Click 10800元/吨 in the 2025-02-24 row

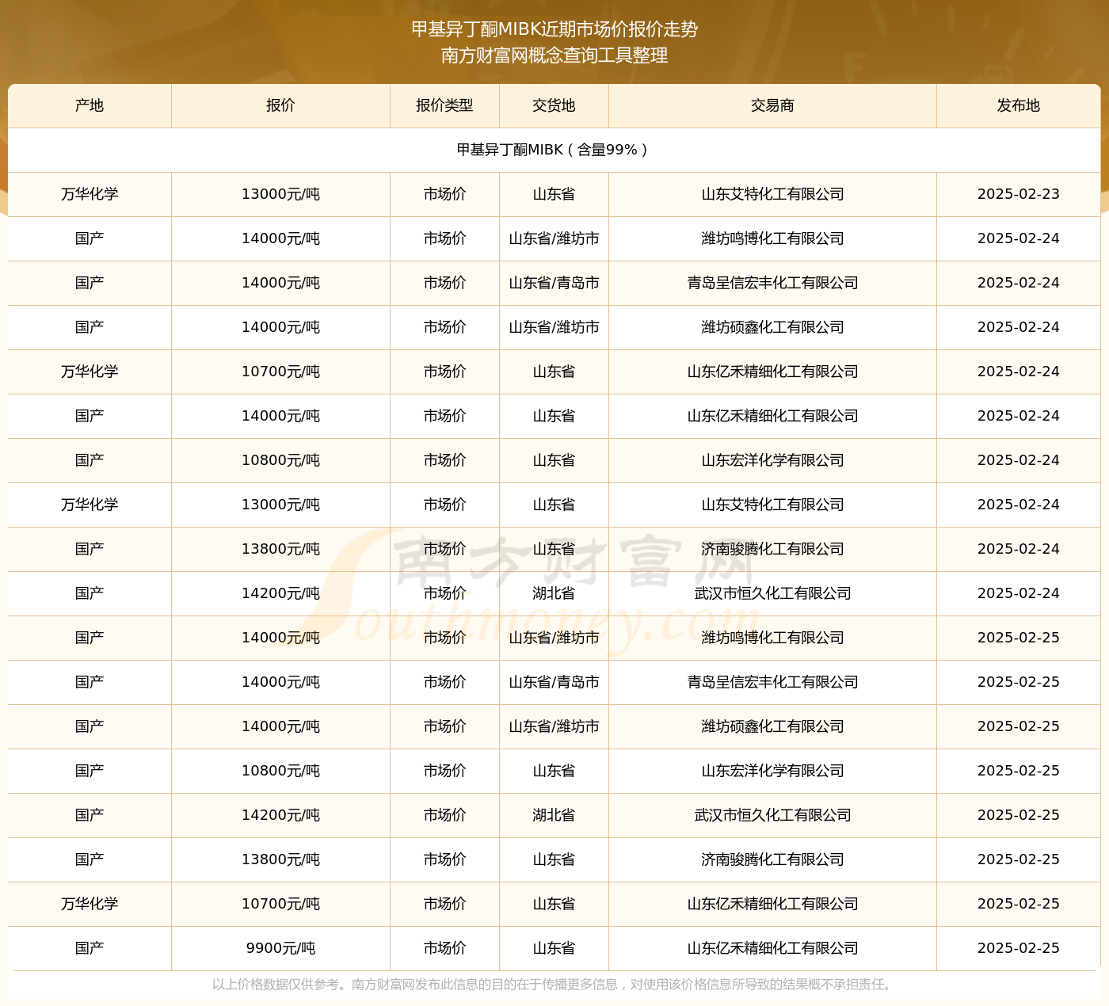pyautogui.click(x=280, y=460)
